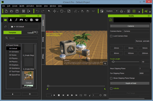Viewport: 153px width, 101px height.
Task: Click the Undo arrow in toolbar
Action: tap(37, 11)
